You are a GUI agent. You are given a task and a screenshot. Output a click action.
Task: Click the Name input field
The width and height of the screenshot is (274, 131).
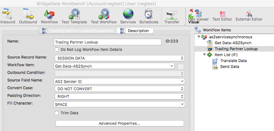click(107, 42)
